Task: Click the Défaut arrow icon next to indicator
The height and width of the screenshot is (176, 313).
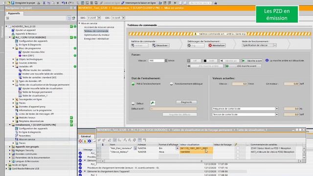Action: [153, 103]
